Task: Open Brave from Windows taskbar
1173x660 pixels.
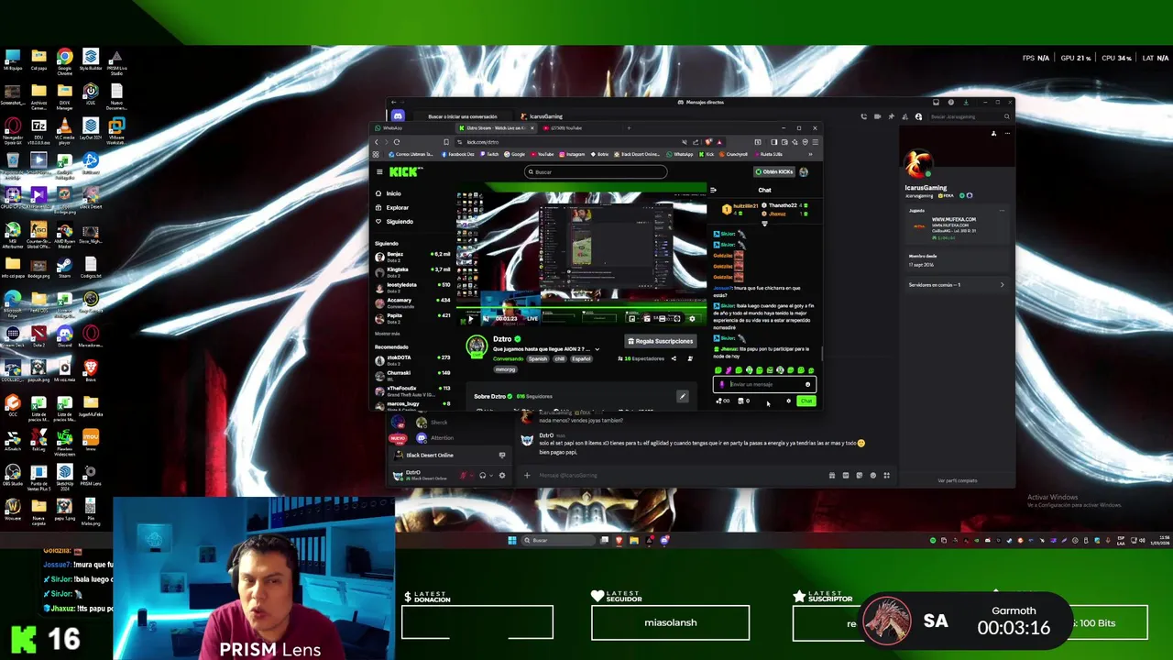Action: (x=619, y=540)
